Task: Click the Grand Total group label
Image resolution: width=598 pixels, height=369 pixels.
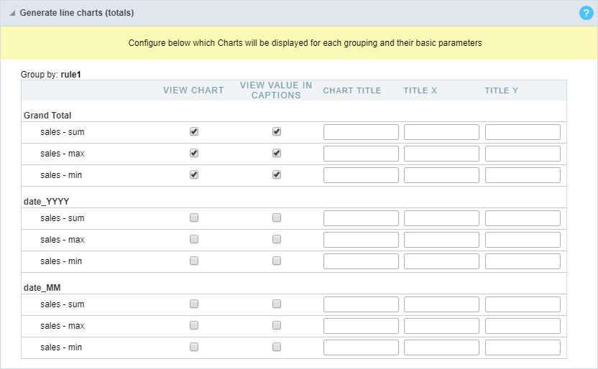Action: coord(47,116)
